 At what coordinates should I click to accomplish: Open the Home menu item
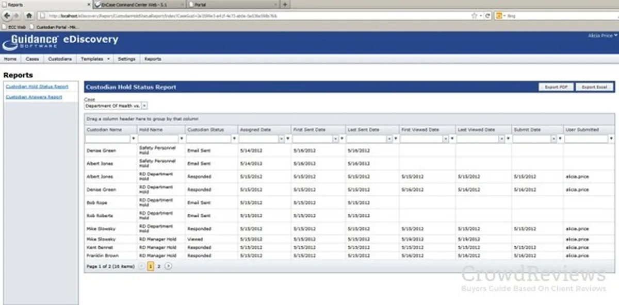coord(10,59)
